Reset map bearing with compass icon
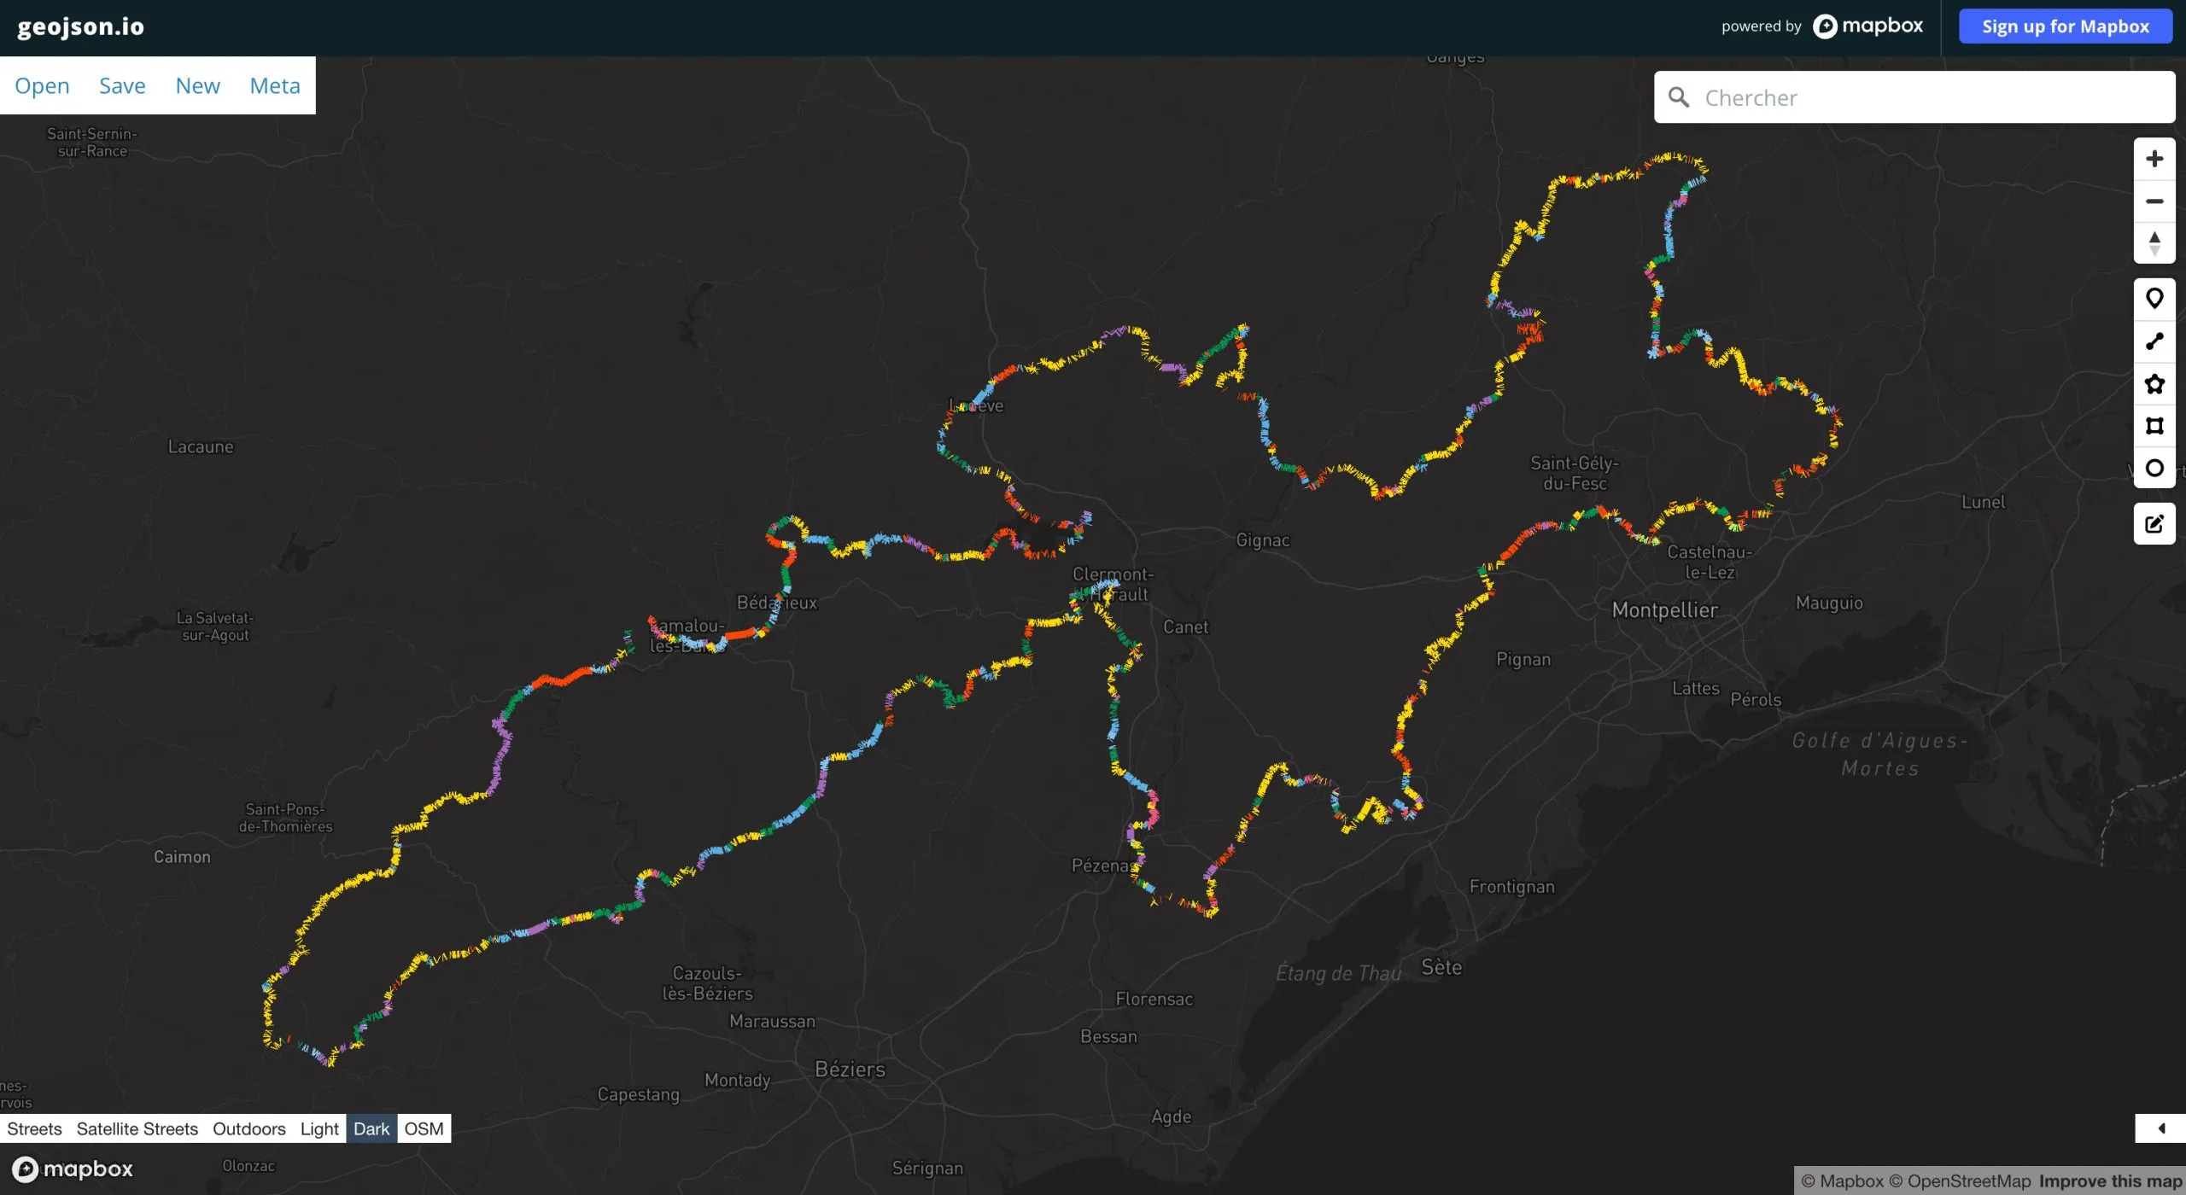2186x1195 pixels. click(x=2154, y=243)
